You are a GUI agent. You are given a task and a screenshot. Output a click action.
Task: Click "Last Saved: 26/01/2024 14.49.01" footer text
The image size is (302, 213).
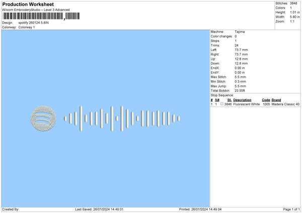coord(99,209)
